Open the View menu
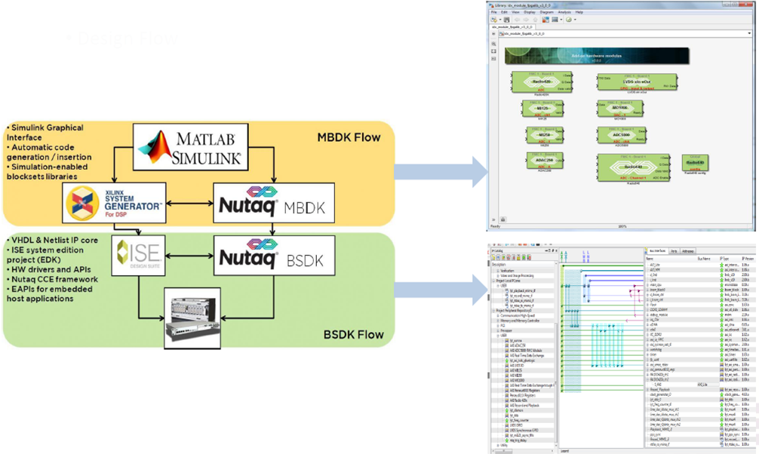The image size is (759, 454). pyautogui.click(x=515, y=12)
